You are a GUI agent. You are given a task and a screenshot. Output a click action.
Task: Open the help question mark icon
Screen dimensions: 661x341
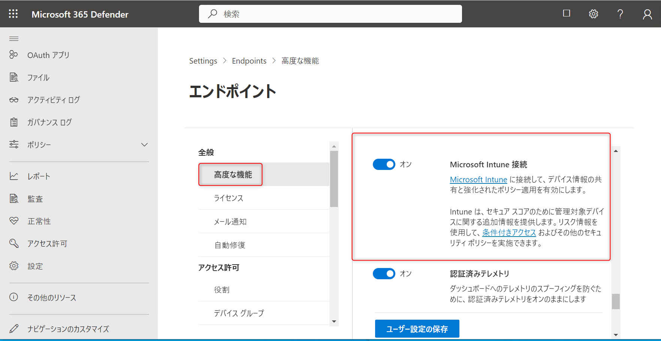point(620,14)
